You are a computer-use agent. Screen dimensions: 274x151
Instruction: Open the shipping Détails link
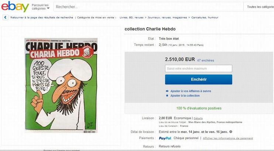tap(198, 118)
